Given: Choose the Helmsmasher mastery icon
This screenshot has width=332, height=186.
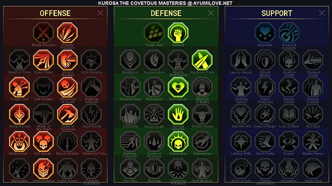Looking at the screenshot, I should coord(44,169).
